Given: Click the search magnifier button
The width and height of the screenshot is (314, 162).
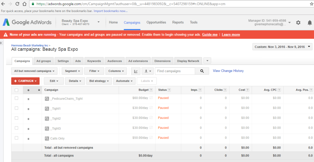Looking at the screenshot, I should click(202, 71).
